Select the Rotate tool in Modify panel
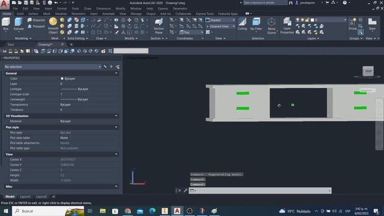384x216 pixels. [130, 26]
